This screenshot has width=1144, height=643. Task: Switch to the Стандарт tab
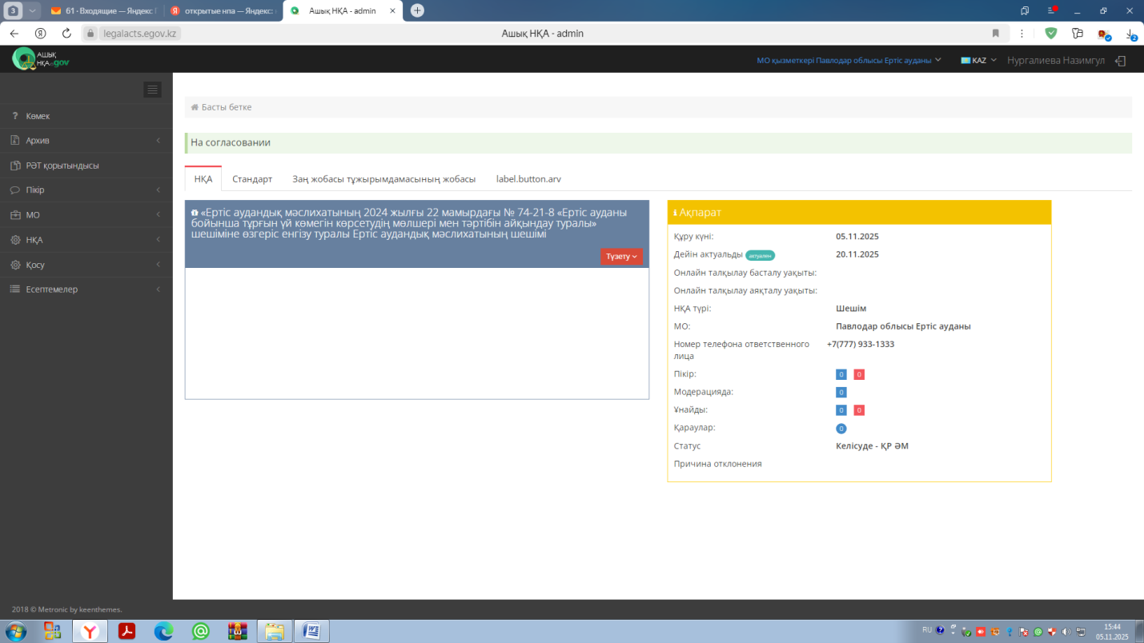point(252,179)
